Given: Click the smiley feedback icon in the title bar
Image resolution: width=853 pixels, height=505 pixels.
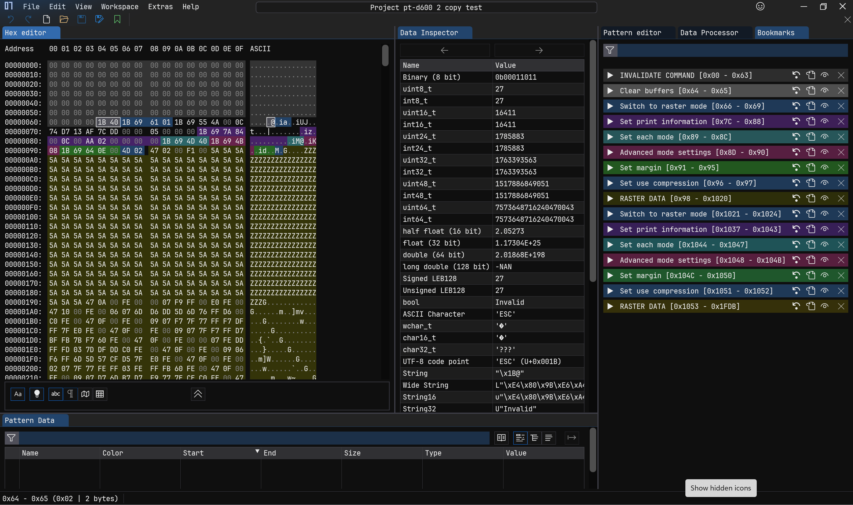Looking at the screenshot, I should click(760, 7).
